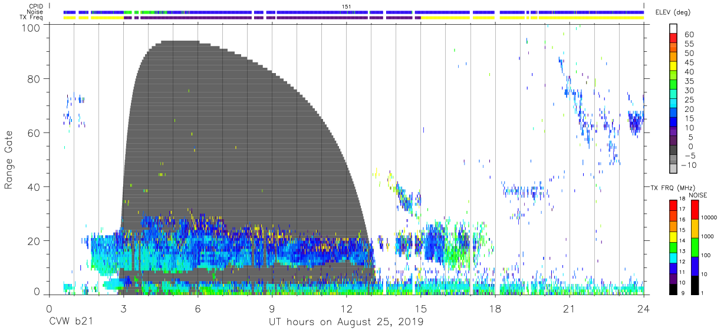Click the 15 tick on UT hours axis
Screen dimensions: 724x334
[x=420, y=308]
